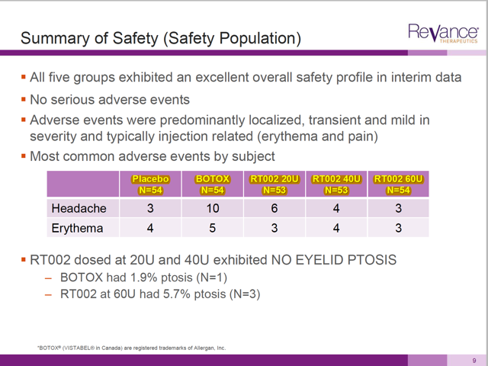This screenshot has height=366, width=488.
Task: Click the 'Adverse events were predominantly localized' line
Action: coord(230,120)
